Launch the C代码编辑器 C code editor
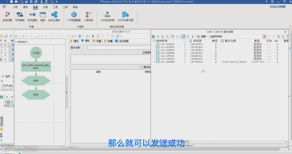 pos(74,16)
